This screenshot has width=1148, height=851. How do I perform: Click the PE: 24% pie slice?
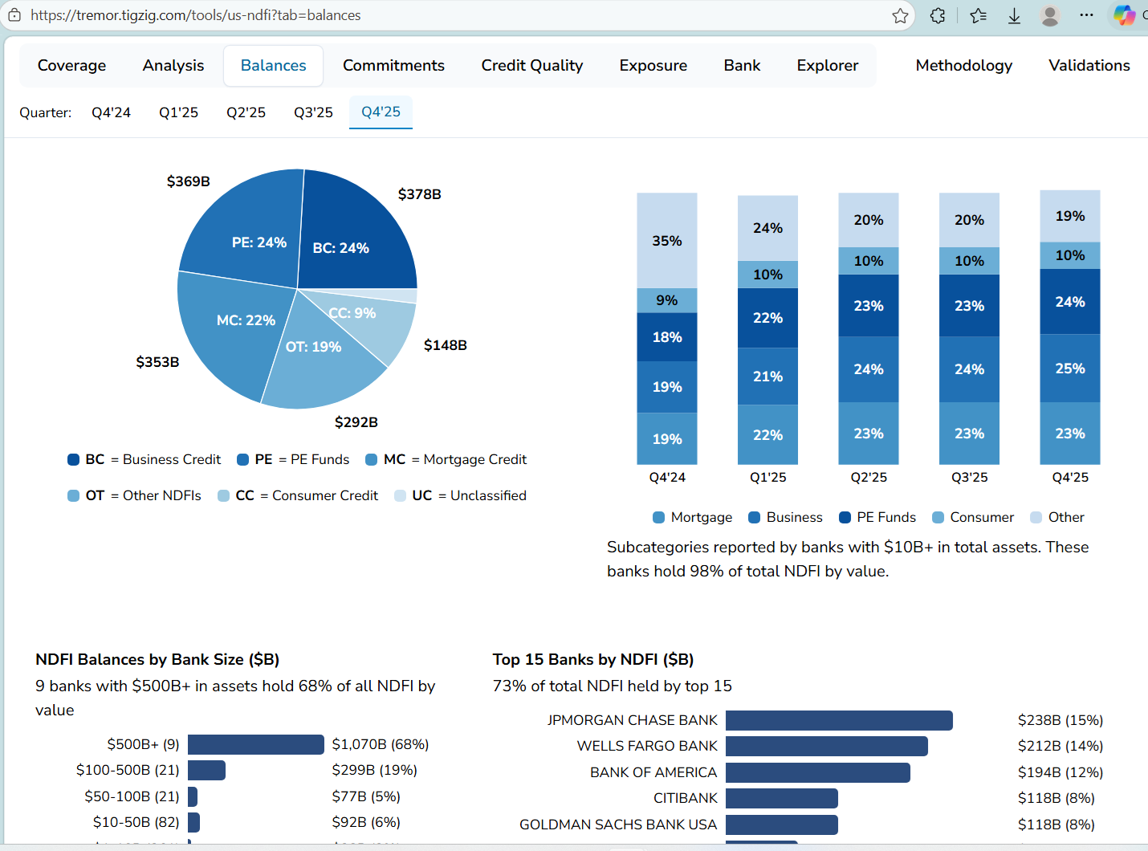coord(249,229)
